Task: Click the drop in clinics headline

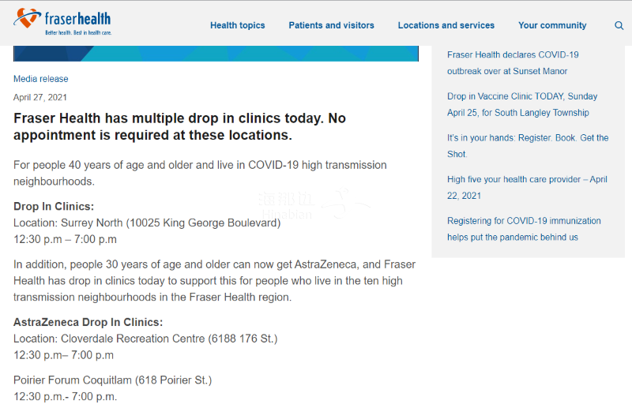Action: click(x=179, y=126)
